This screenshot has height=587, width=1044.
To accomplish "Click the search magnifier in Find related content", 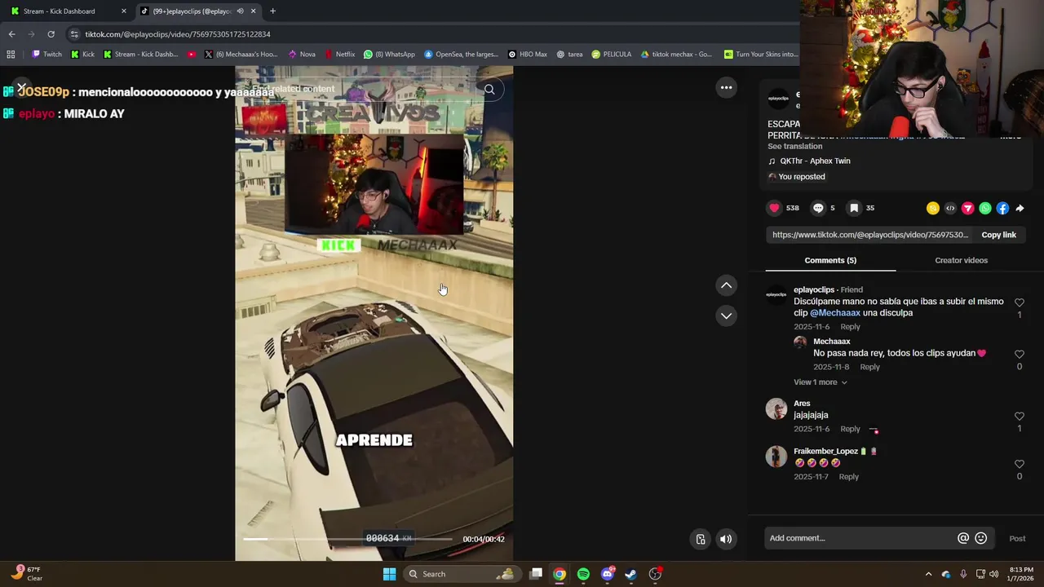I will (489, 90).
